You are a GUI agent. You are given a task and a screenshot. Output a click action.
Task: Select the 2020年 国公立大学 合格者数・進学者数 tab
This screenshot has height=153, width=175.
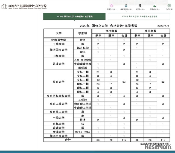(x=74, y=16)
